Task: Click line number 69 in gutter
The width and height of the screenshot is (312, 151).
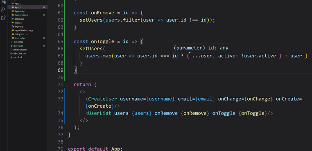Action: click(x=60, y=70)
